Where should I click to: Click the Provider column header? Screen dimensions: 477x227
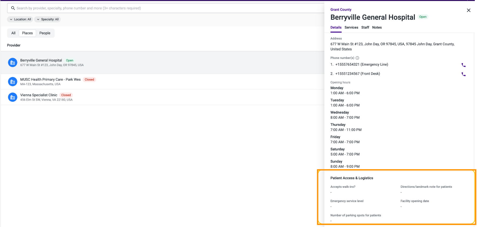(14, 45)
